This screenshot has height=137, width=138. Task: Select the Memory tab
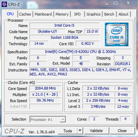click(x=62, y=14)
